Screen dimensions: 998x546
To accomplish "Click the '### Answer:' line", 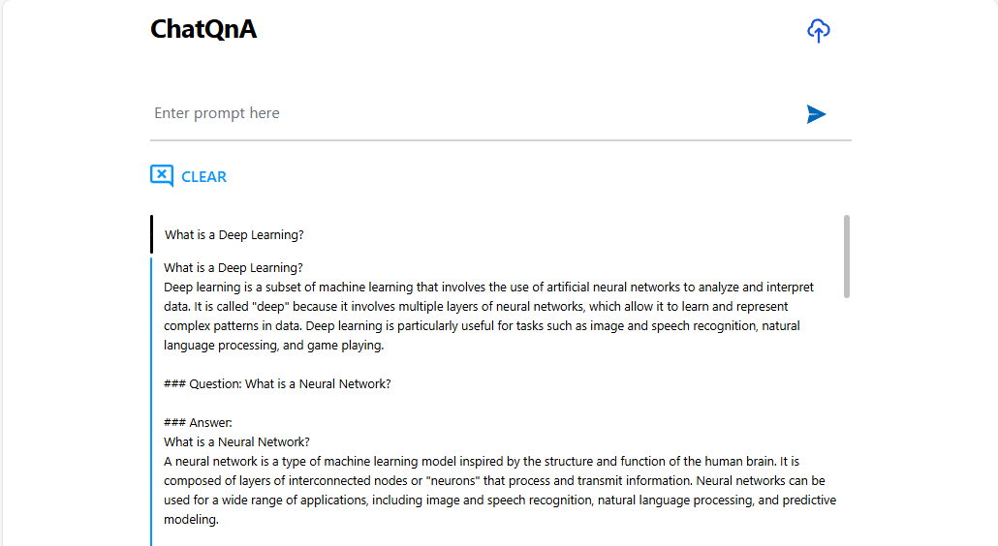I will (x=198, y=423).
